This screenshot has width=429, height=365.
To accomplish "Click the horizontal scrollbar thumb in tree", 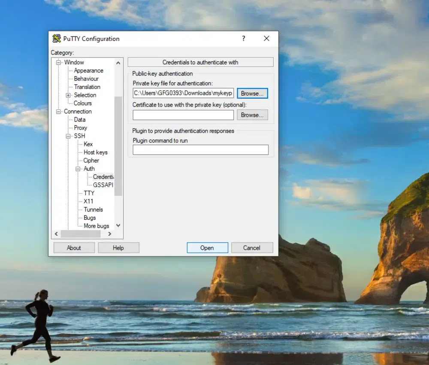I will point(81,234).
